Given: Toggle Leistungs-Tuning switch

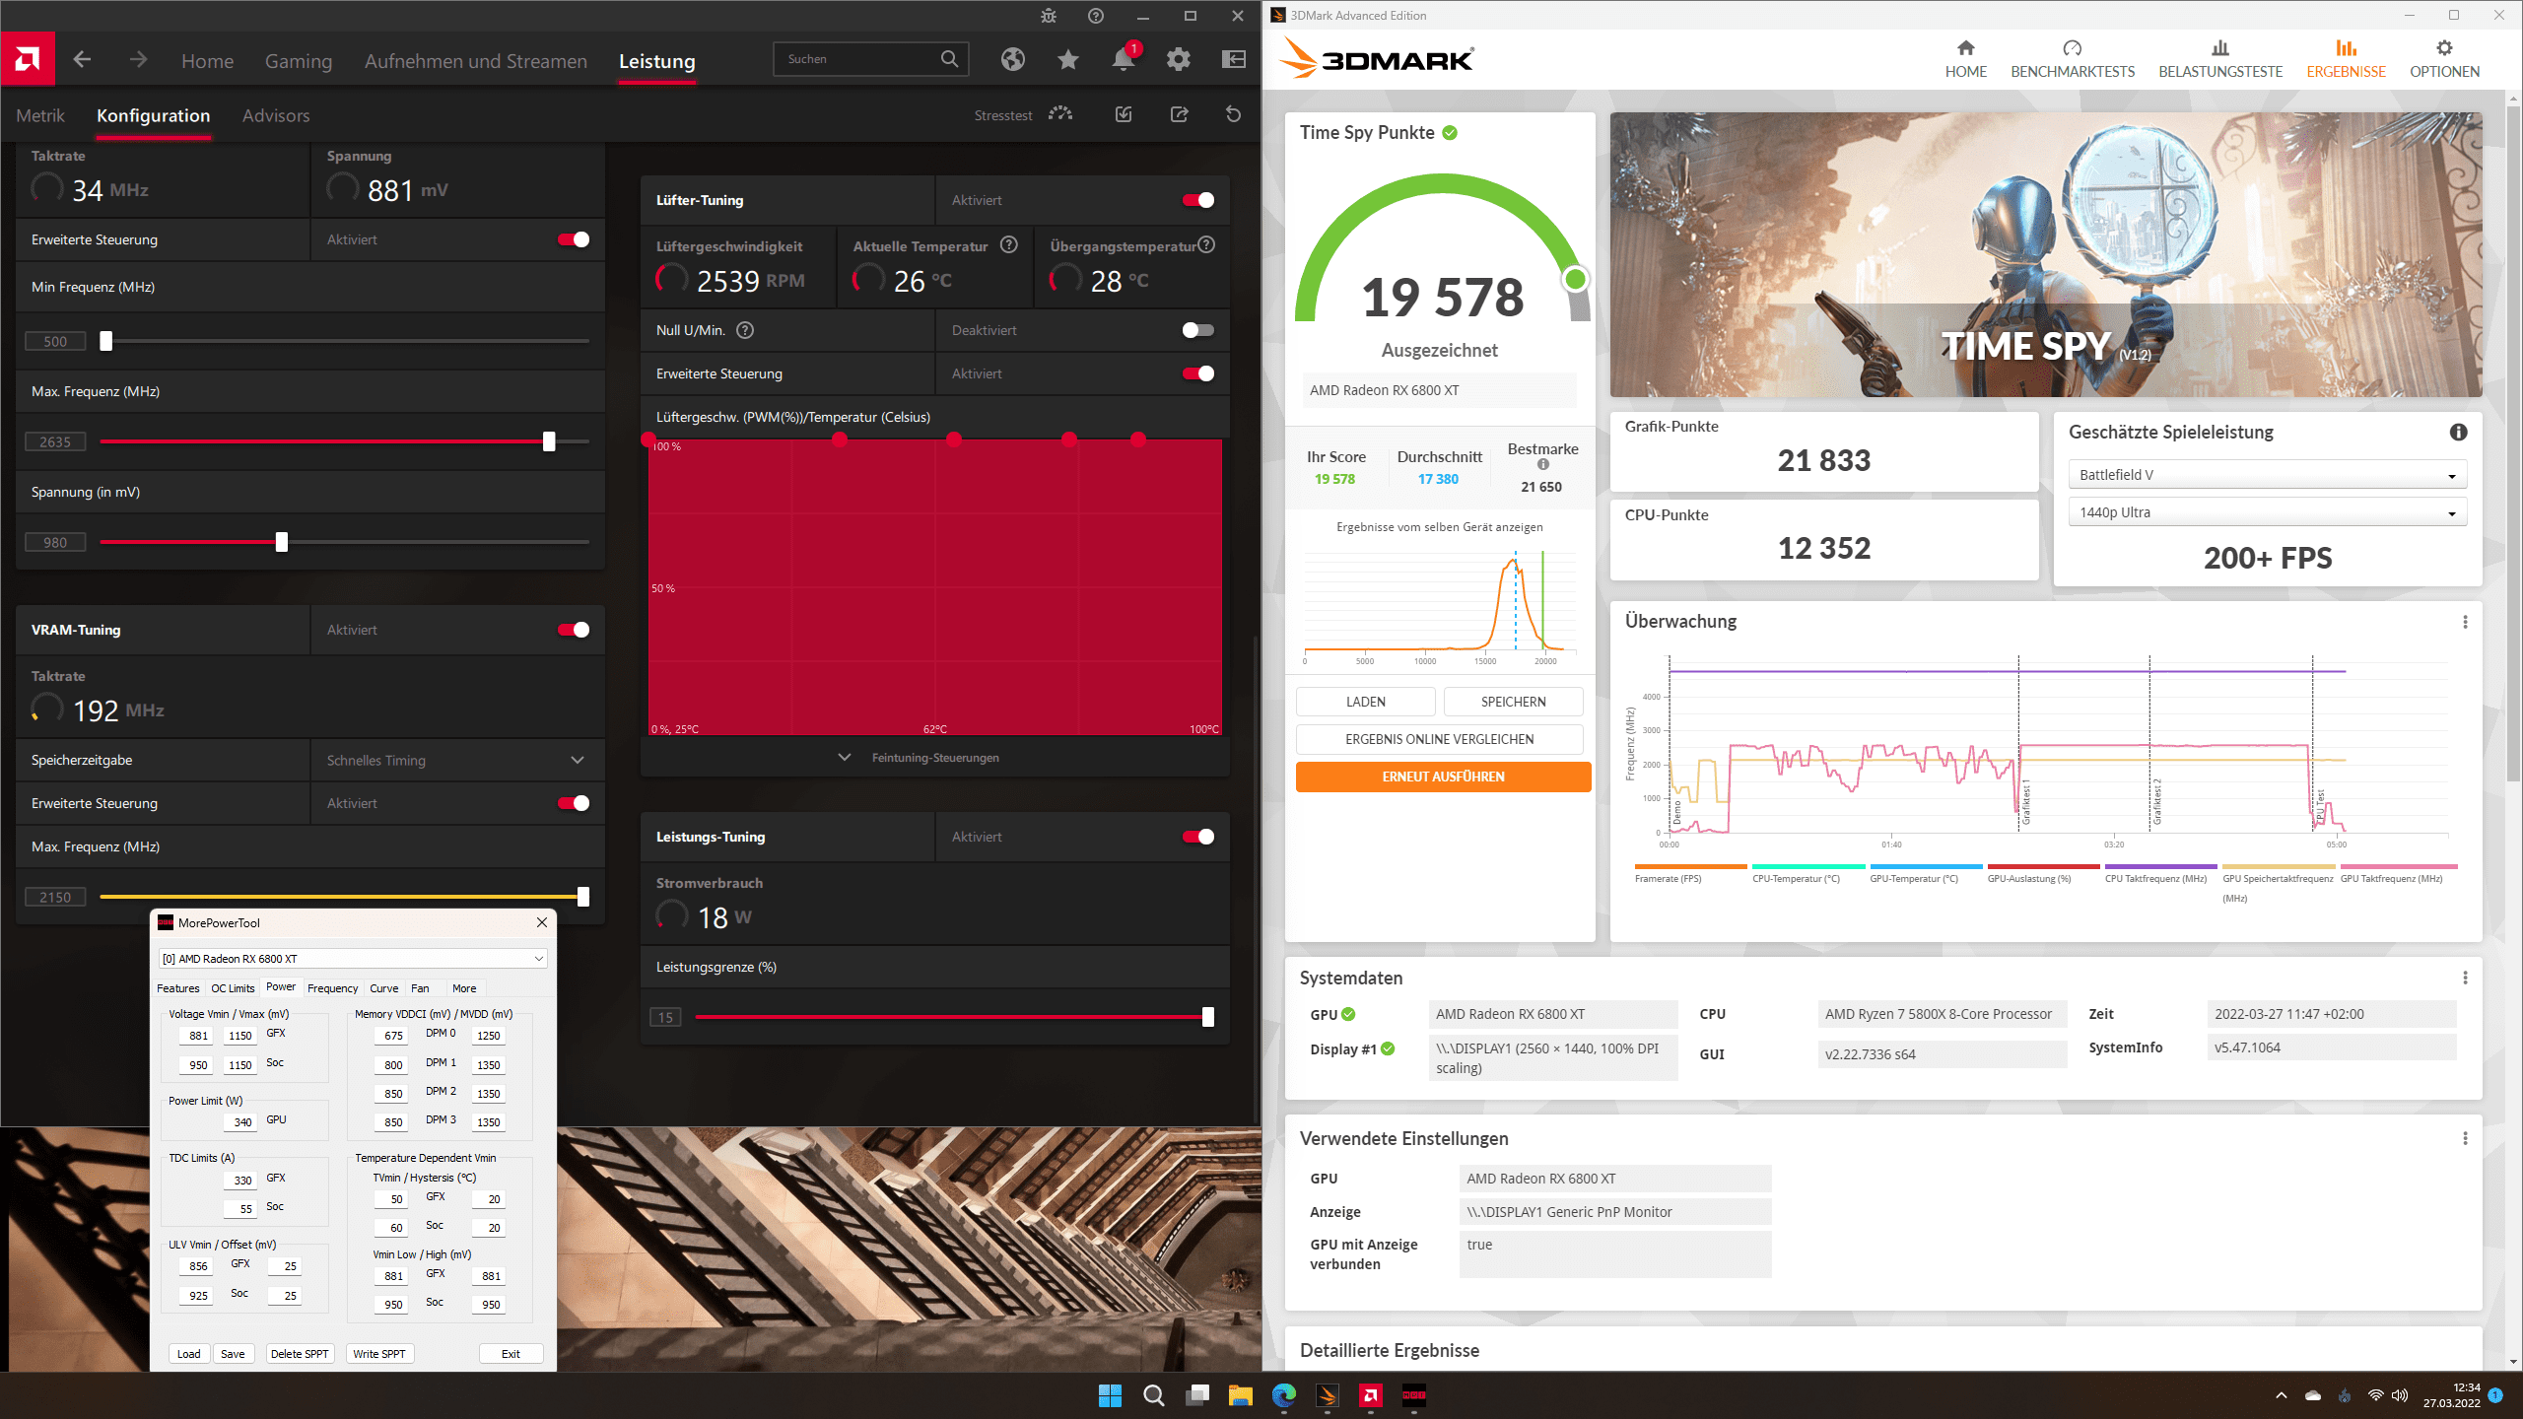Looking at the screenshot, I should (1198, 837).
